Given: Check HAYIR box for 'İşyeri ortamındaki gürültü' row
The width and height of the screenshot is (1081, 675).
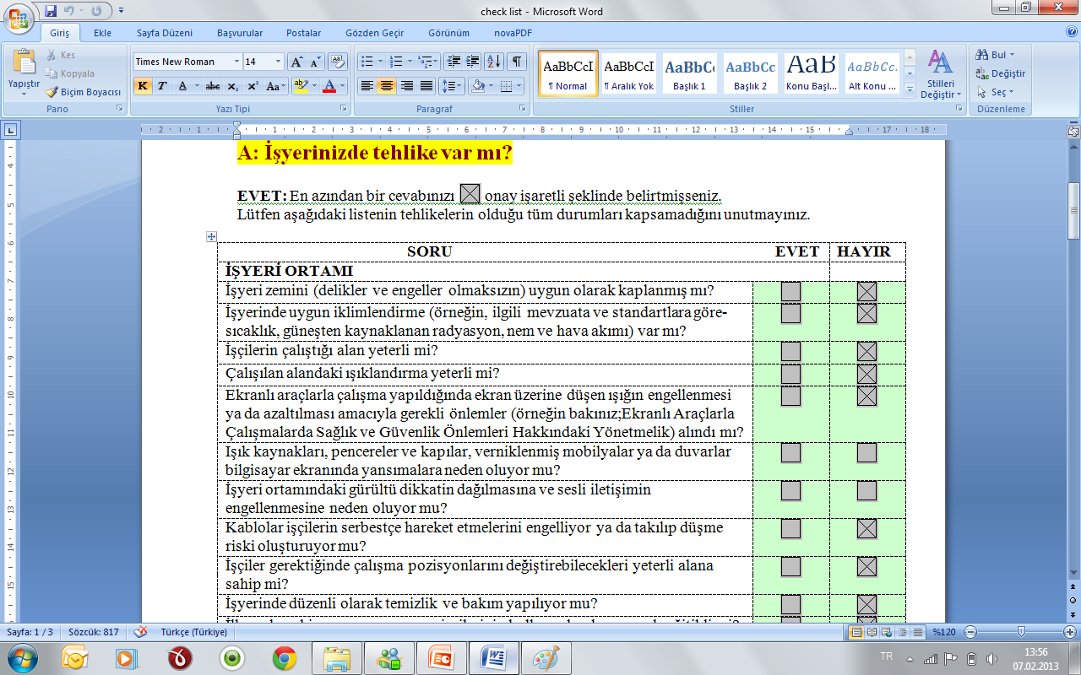Looking at the screenshot, I should point(866,491).
